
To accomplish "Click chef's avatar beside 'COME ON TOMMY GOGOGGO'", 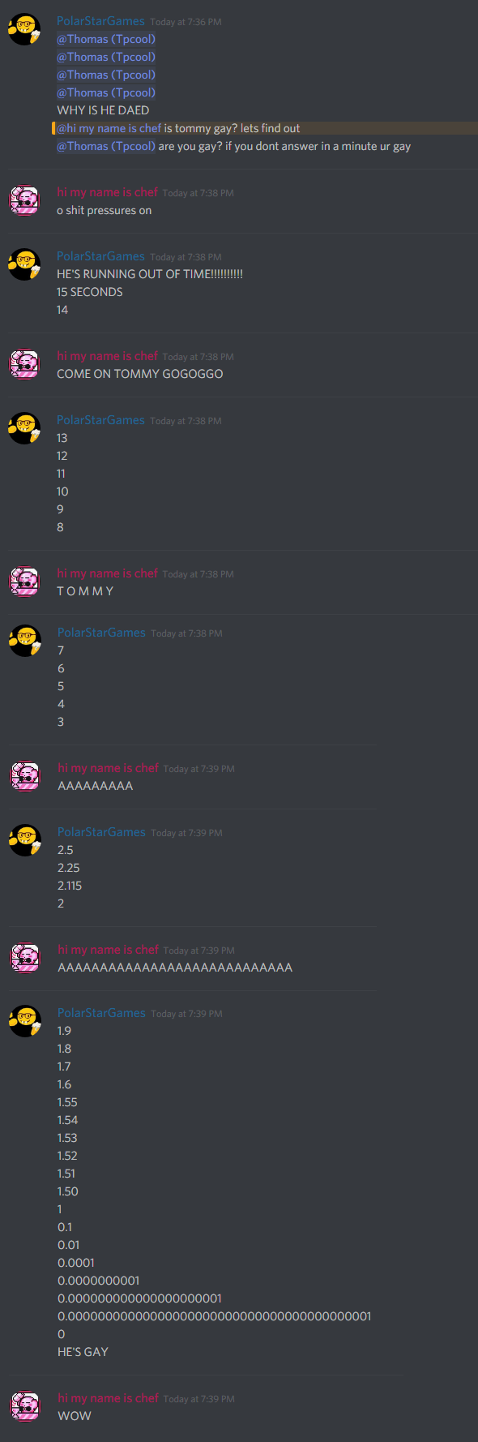I will point(24,364).
